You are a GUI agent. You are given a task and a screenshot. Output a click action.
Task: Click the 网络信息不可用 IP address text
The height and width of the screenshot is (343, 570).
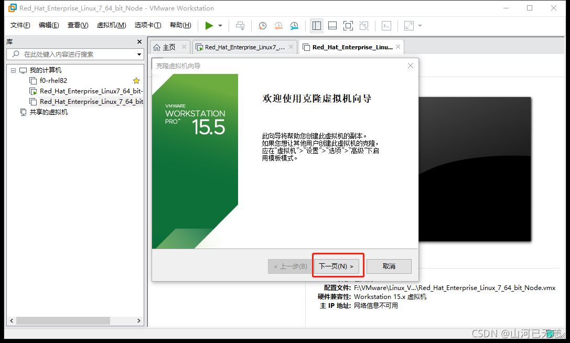[376, 306]
